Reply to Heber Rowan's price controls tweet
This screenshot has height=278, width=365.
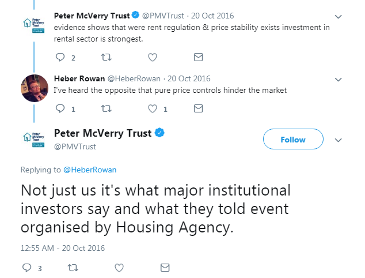point(60,108)
